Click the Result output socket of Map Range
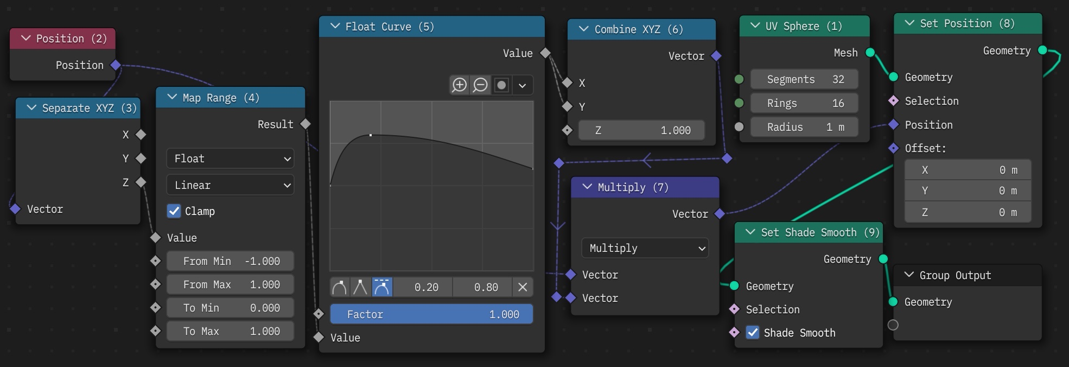The image size is (1069, 367). [306, 124]
